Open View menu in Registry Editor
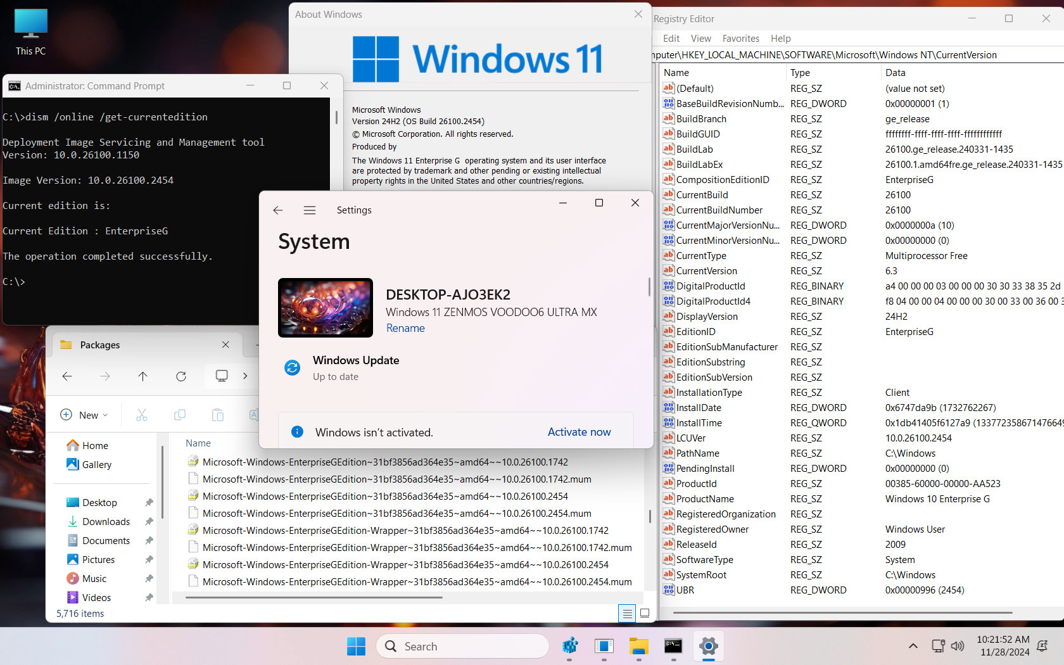Viewport: 1064px width, 665px height. click(x=700, y=39)
